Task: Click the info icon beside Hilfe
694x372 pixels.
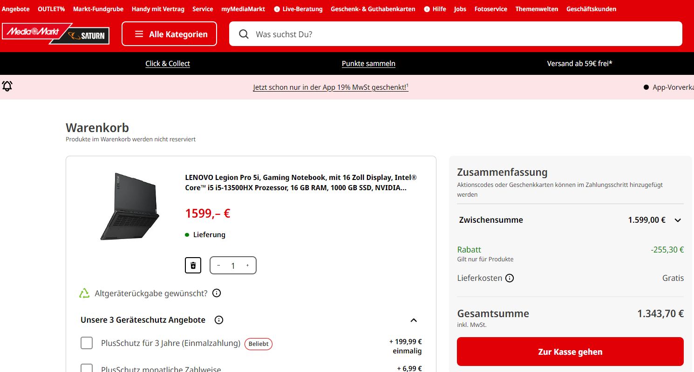Action: pyautogui.click(x=427, y=9)
